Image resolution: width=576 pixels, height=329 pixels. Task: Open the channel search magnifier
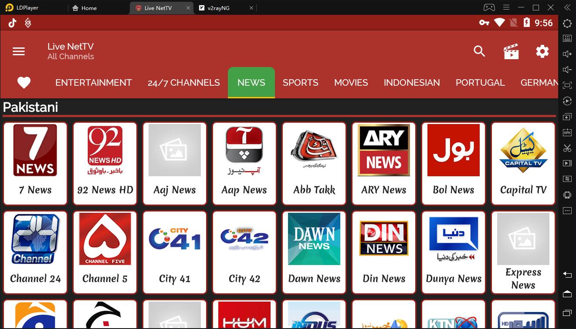479,51
